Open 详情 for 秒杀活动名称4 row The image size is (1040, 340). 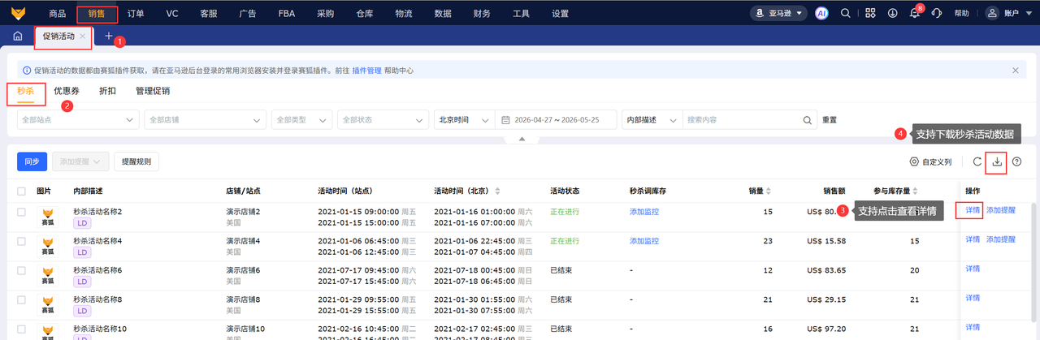click(x=973, y=240)
